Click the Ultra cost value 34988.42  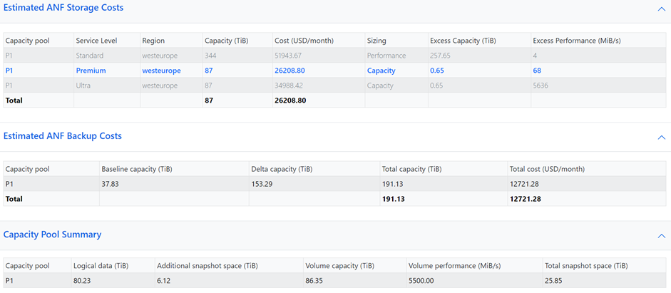point(288,86)
